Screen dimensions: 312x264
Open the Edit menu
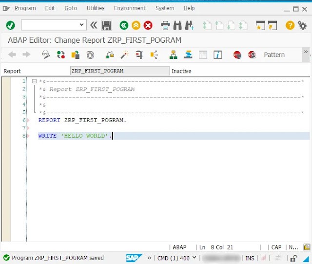click(50, 8)
